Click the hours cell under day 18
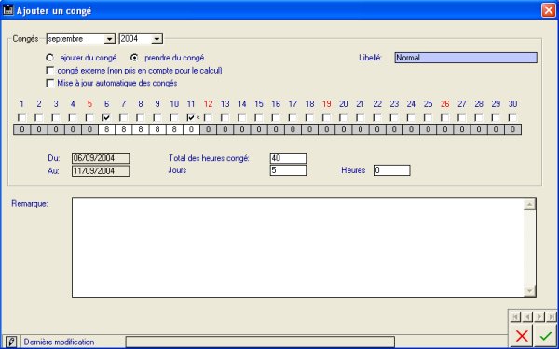The height and width of the screenshot is (349, 559). (310, 129)
